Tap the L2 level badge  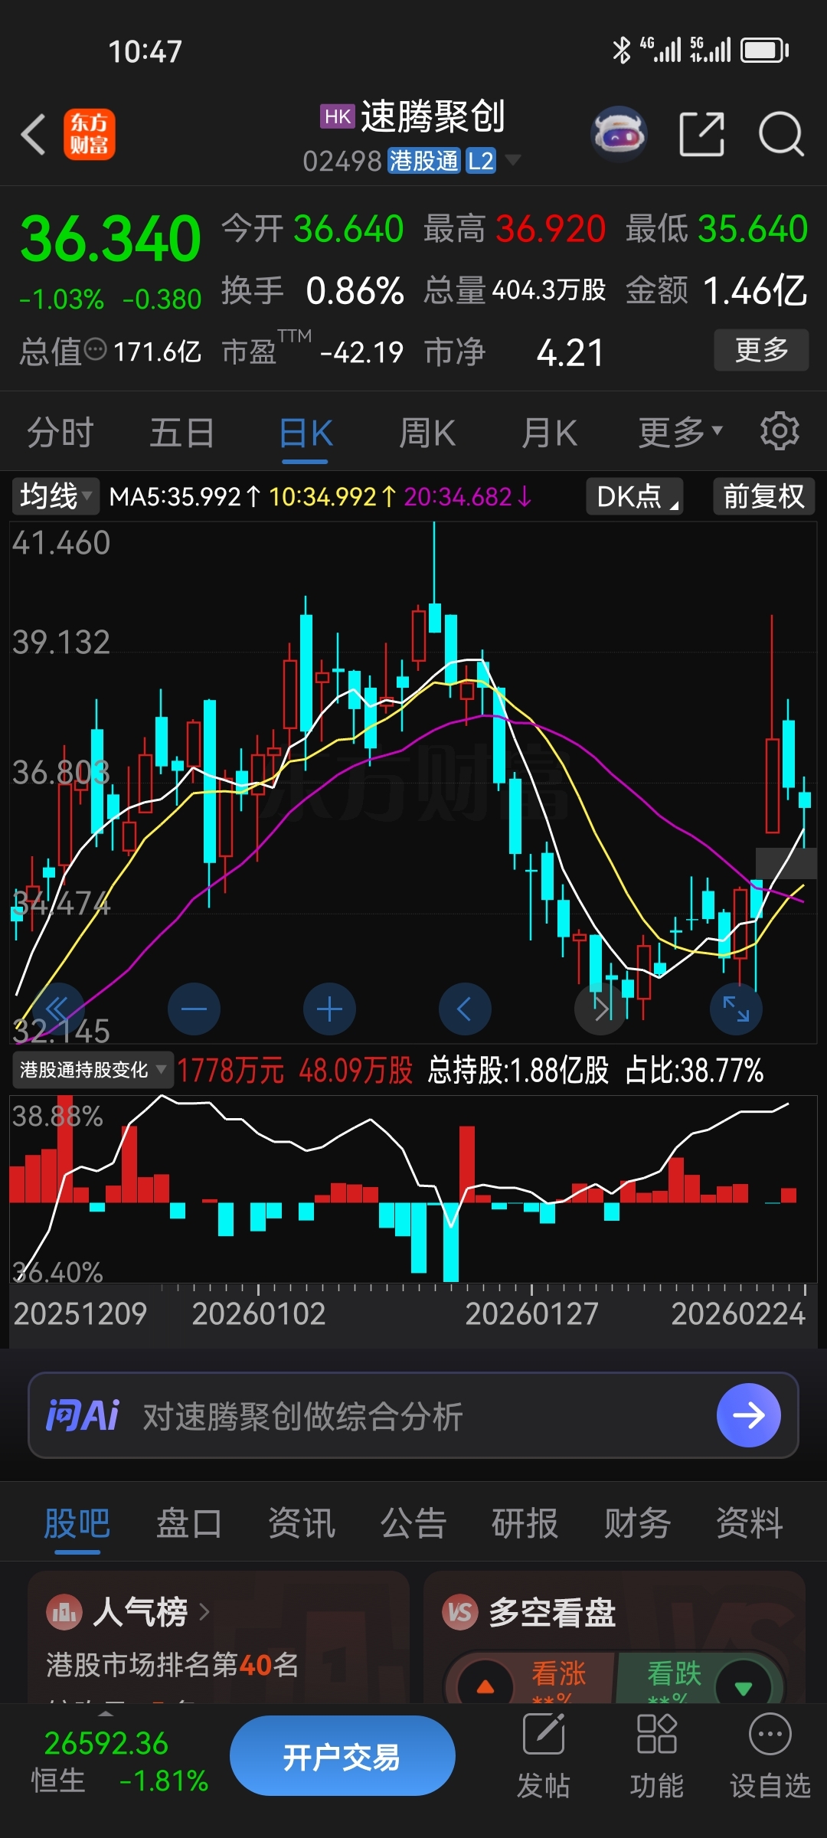(x=481, y=161)
